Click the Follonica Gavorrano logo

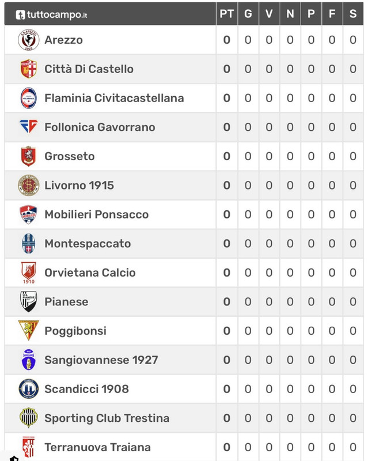pyautogui.click(x=29, y=126)
